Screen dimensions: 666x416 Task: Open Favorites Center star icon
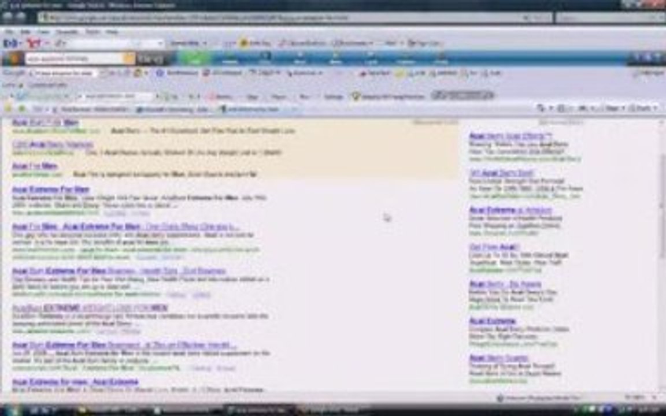(x=8, y=109)
